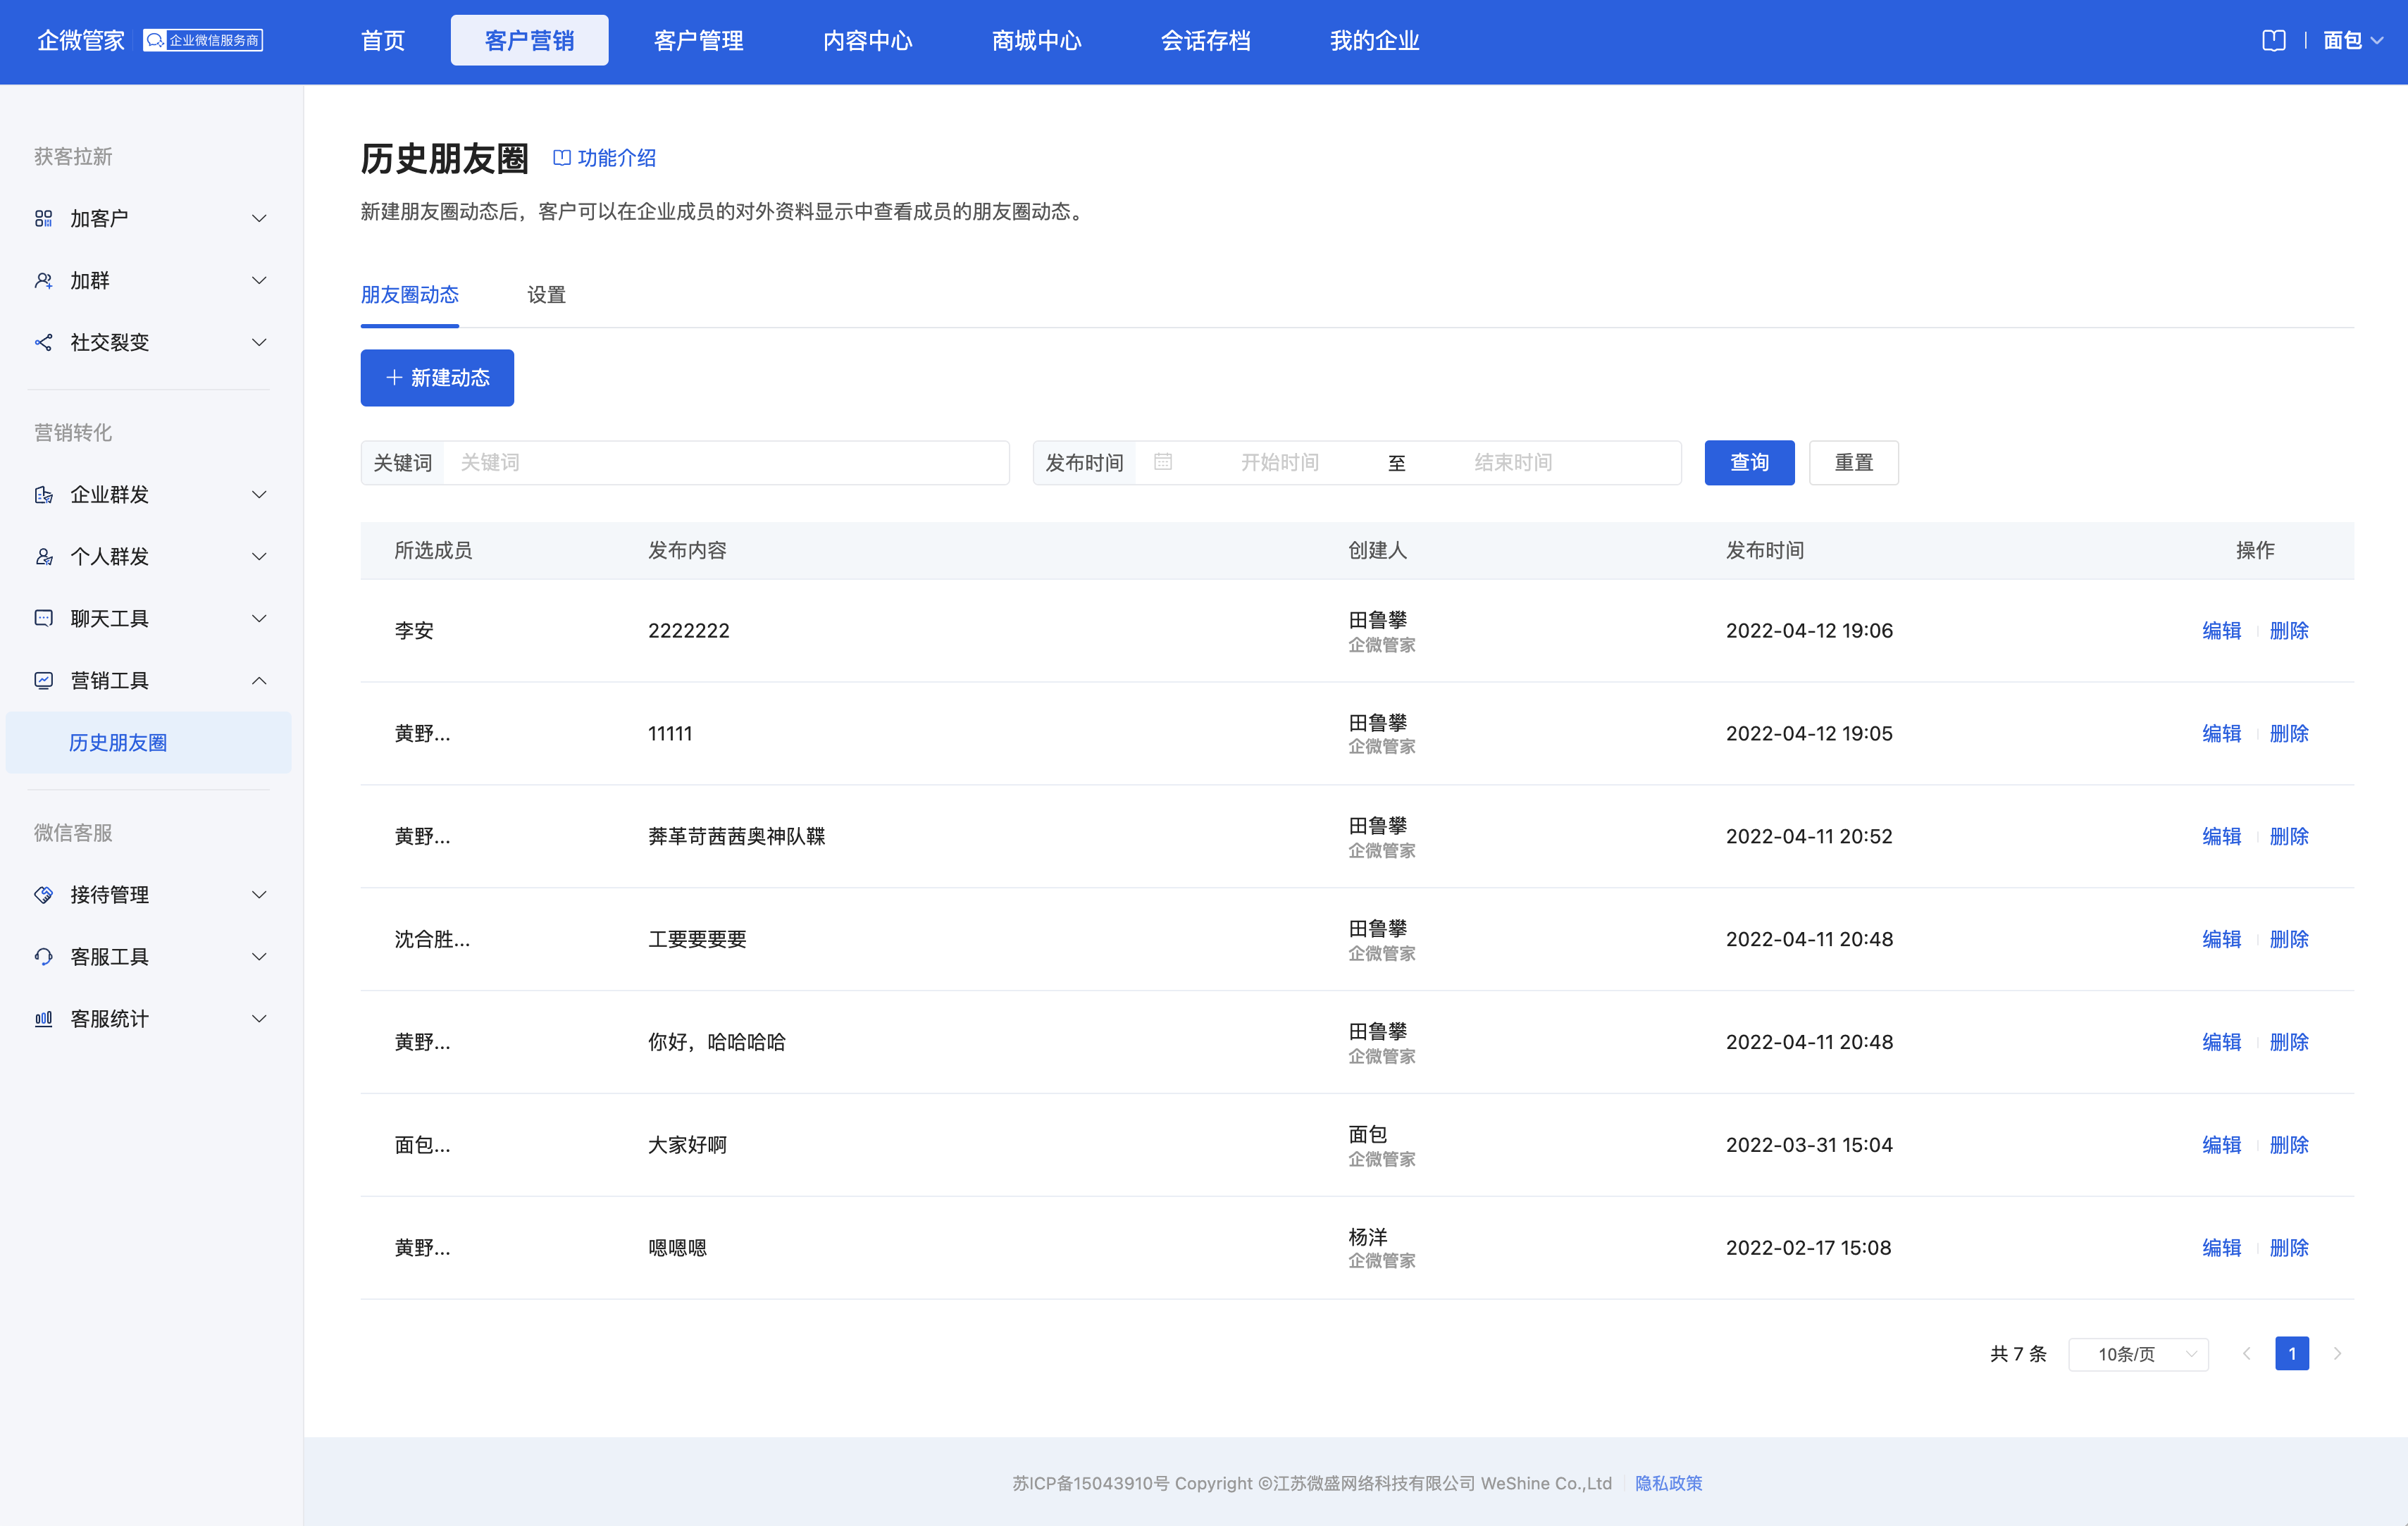Screen dimensions: 2408x1526
Task: Edit the 大家好啊 post row
Action: pos(2221,1145)
